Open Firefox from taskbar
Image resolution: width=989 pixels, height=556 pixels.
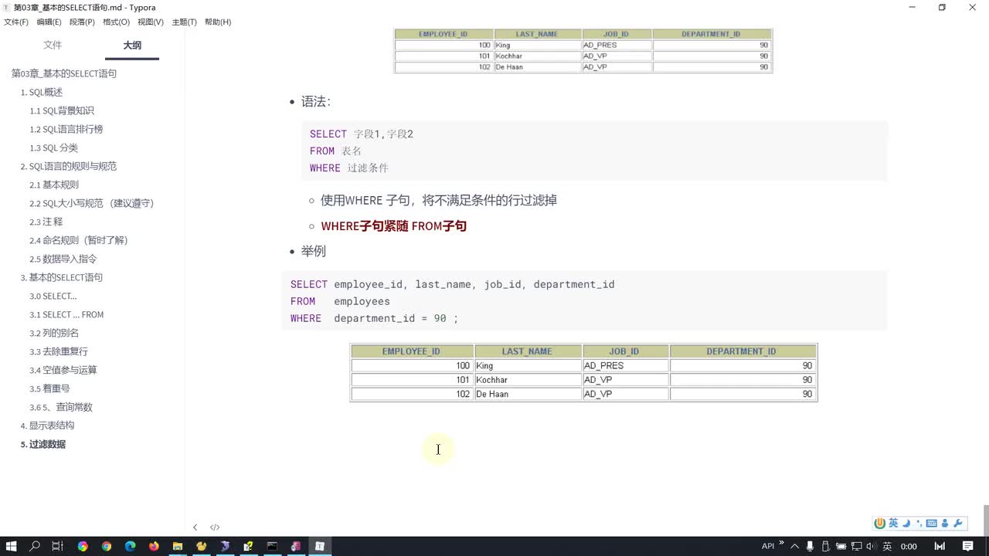pos(154,546)
